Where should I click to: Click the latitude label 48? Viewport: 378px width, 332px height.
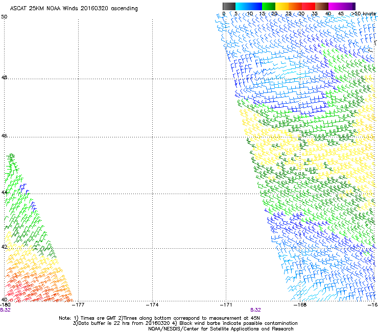[4, 78]
